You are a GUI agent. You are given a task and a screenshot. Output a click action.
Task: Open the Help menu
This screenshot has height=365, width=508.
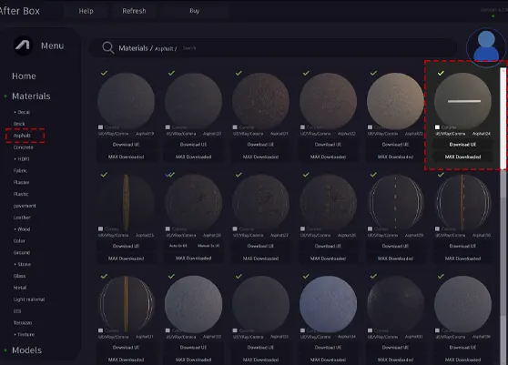(x=86, y=11)
